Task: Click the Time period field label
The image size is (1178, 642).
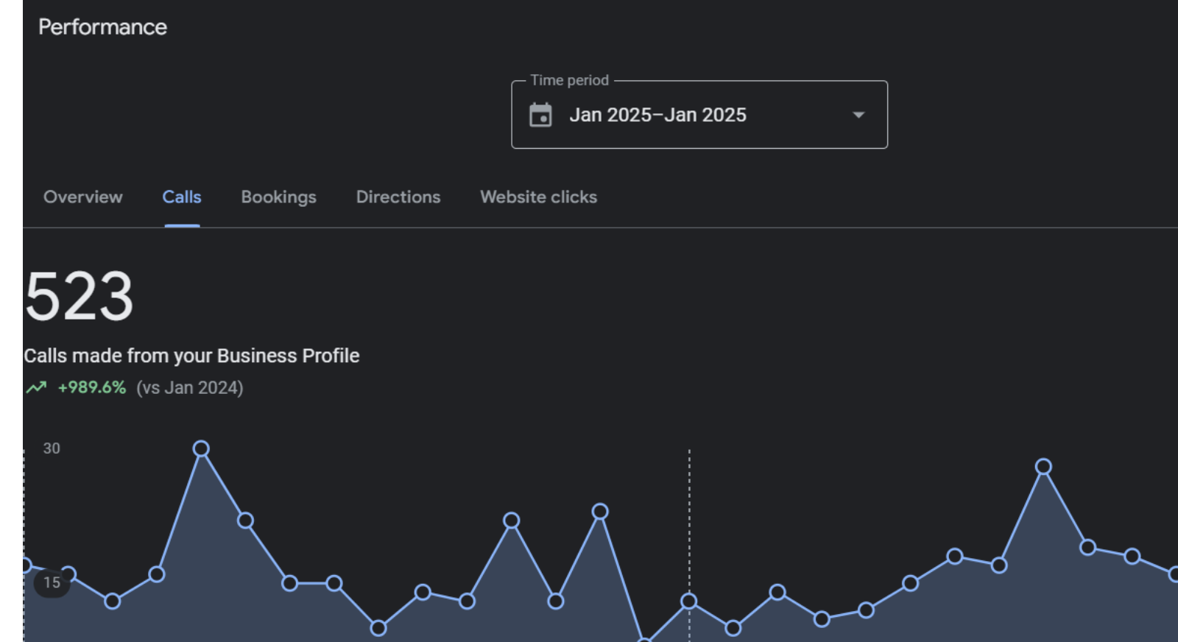Action: point(569,80)
